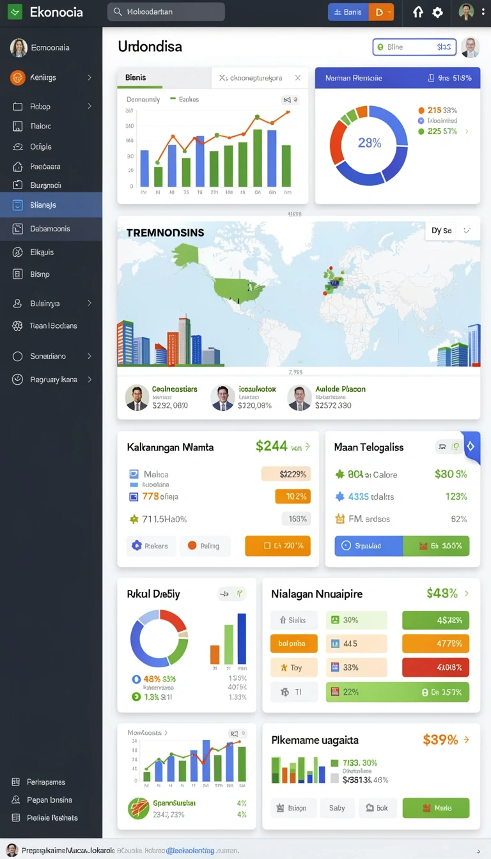Click the Reikars button
Viewport: 491px width, 859px height.
click(x=151, y=546)
